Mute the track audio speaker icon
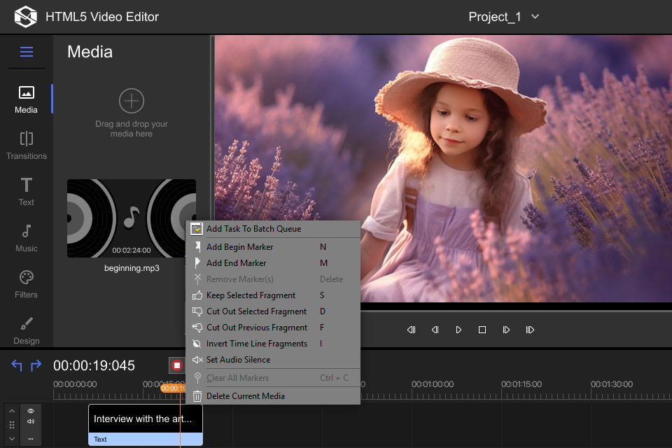The height and width of the screenshot is (448, 672). 31,421
